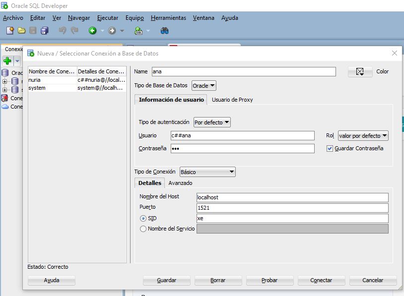Viewport: 404px width, 296px height.
Task: Open the Ejecutar menu
Action: click(108, 18)
